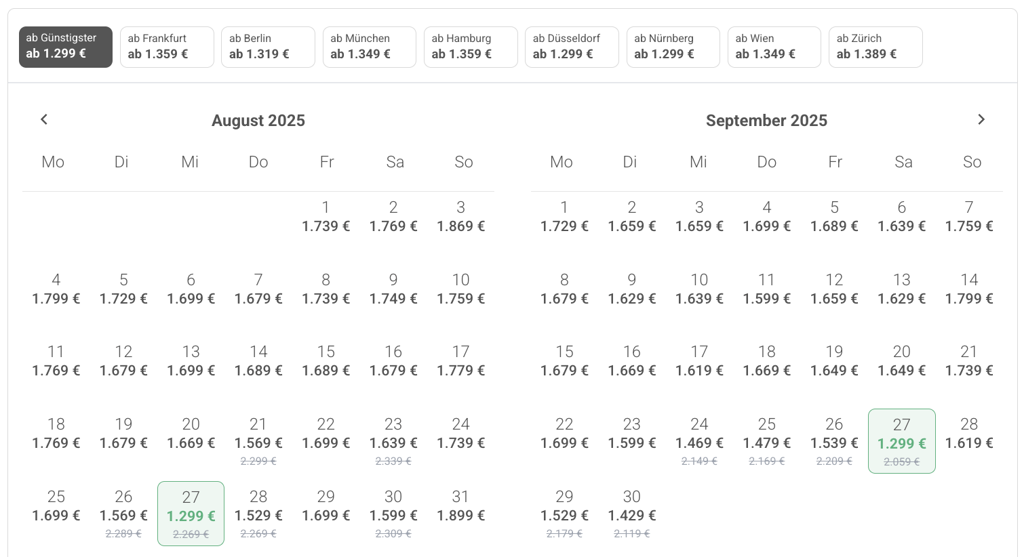Choose ab Zürich departure tab
Image resolution: width=1024 pixels, height=557 pixels.
coord(875,47)
